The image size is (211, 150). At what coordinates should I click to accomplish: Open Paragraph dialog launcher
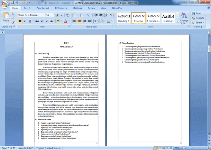coord(113,26)
